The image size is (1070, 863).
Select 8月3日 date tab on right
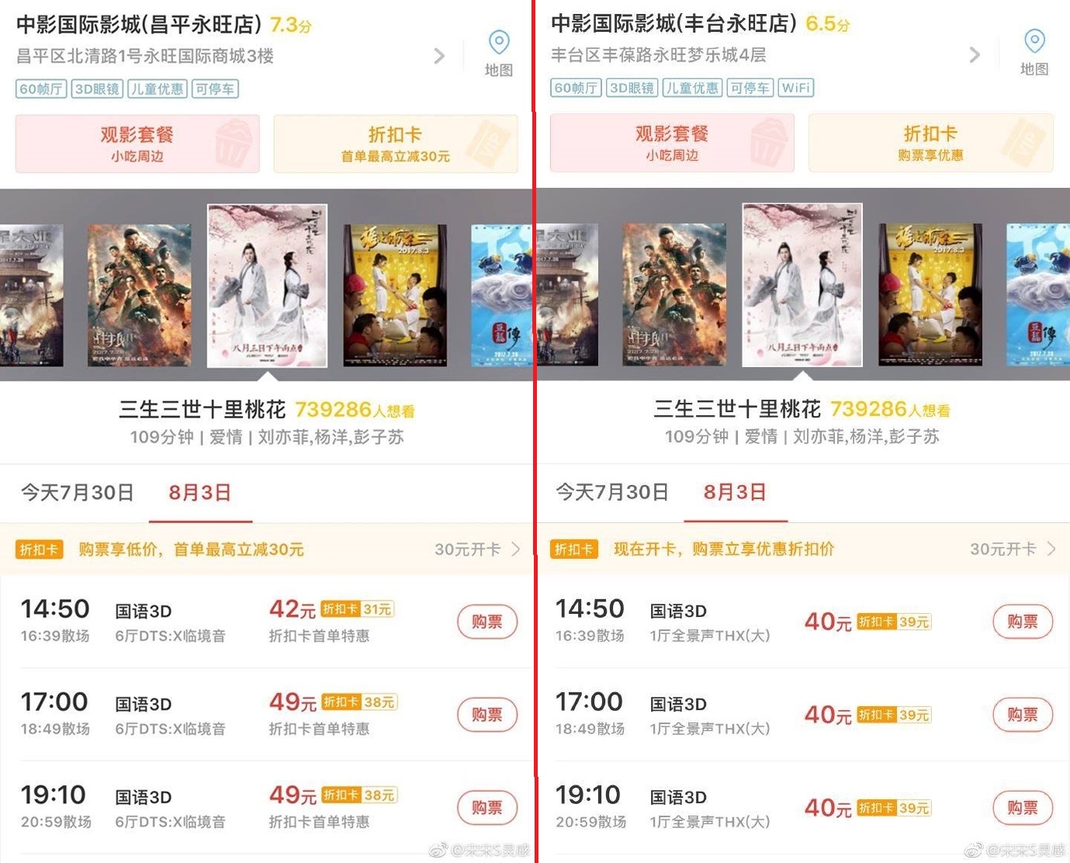(735, 492)
